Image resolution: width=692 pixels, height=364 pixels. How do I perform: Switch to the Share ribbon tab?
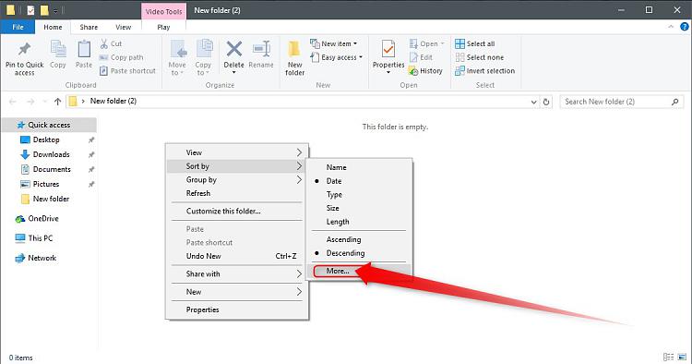(x=89, y=27)
